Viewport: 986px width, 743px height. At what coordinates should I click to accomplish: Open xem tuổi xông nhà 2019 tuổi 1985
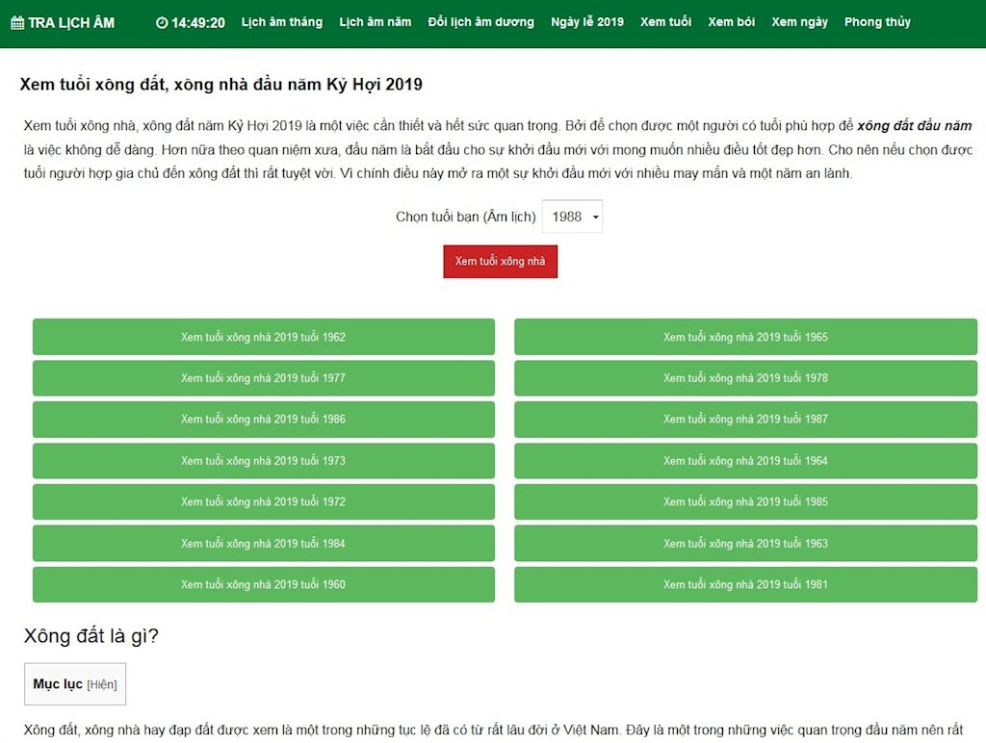[744, 501]
